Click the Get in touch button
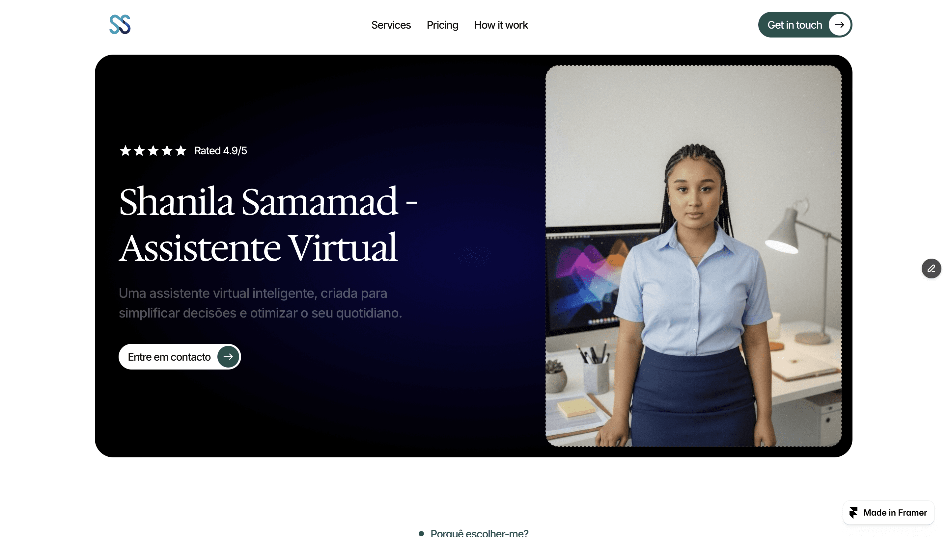This screenshot has width=948, height=537. (x=805, y=25)
